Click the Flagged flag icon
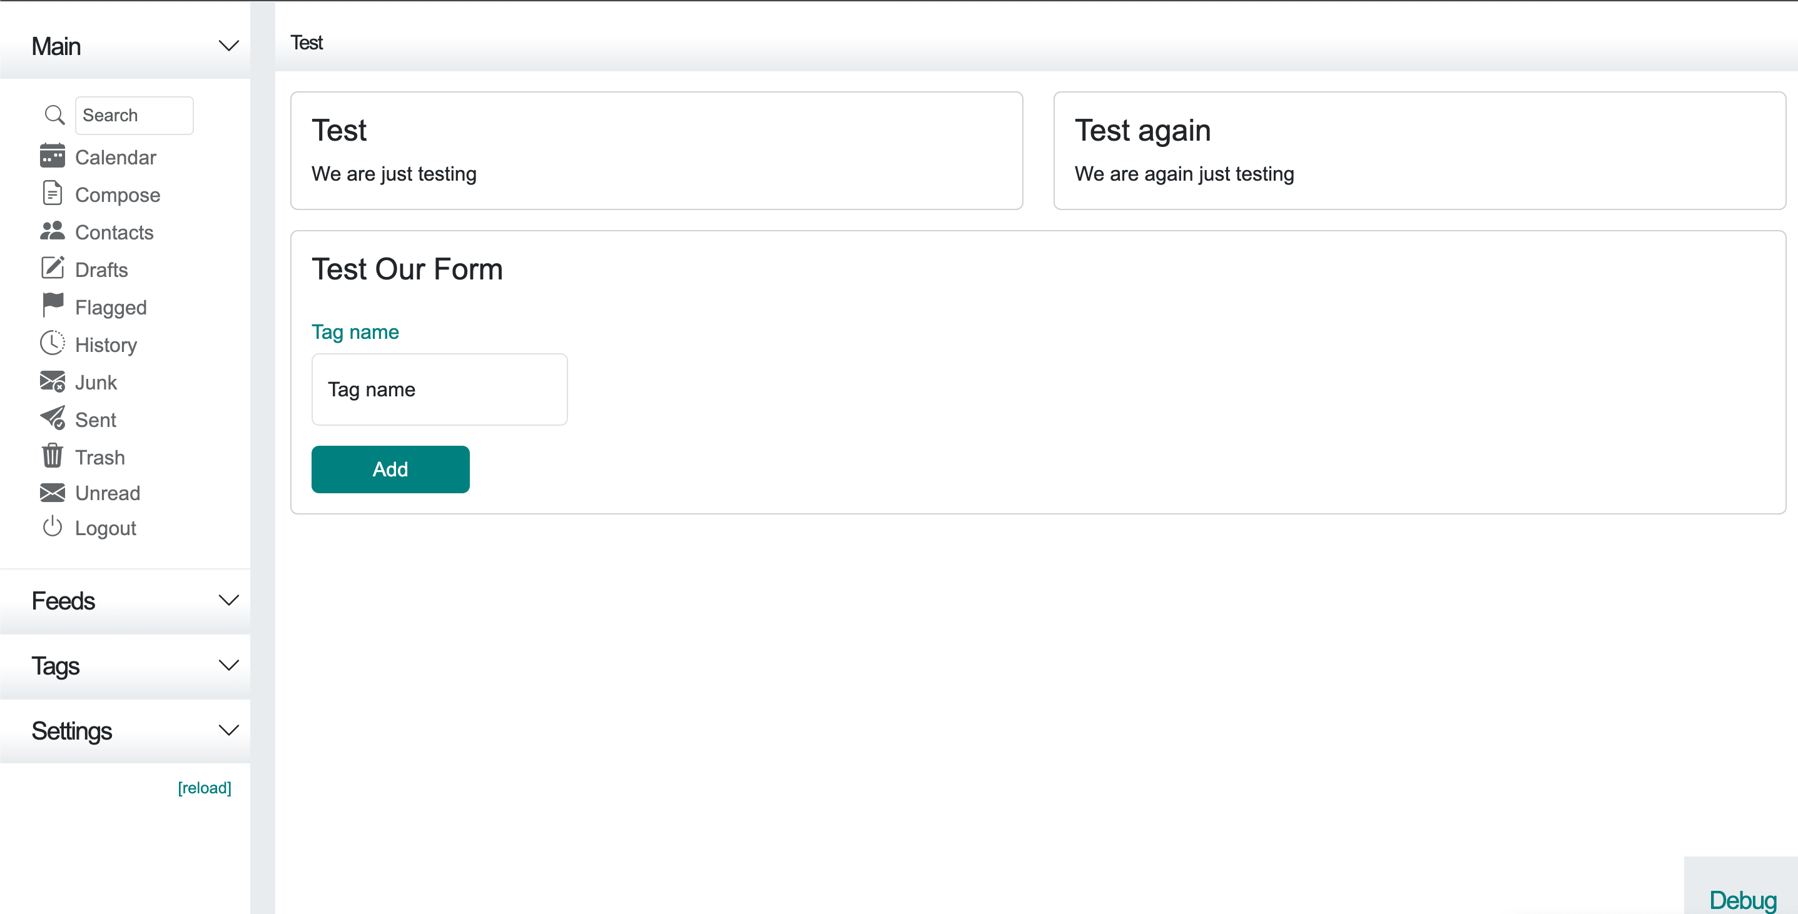Viewport: 1798px width, 914px height. pos(53,306)
